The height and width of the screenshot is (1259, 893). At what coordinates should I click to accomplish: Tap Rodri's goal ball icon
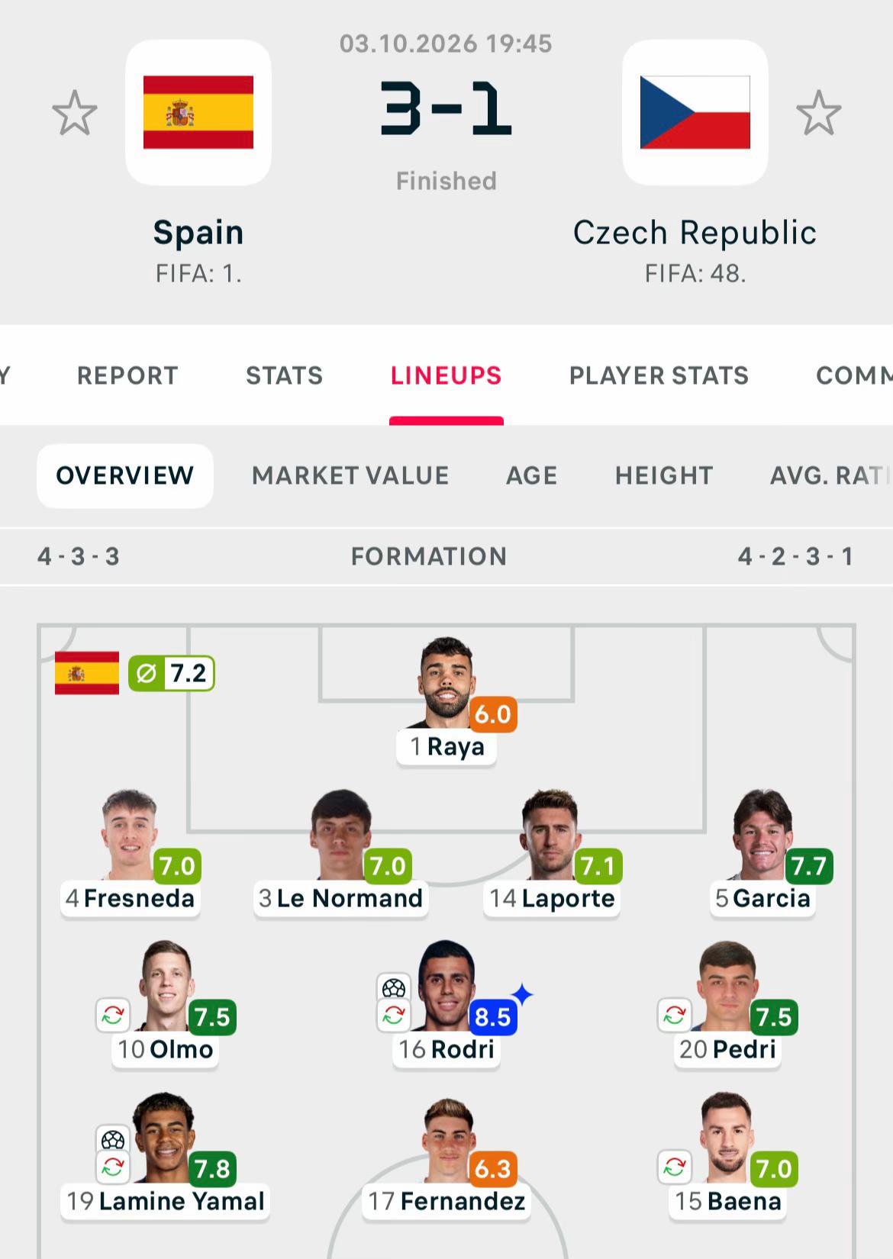coord(394,988)
